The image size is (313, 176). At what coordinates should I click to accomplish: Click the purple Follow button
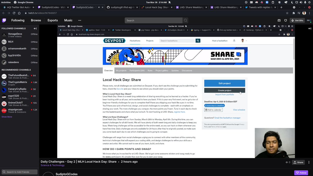tap(301, 173)
